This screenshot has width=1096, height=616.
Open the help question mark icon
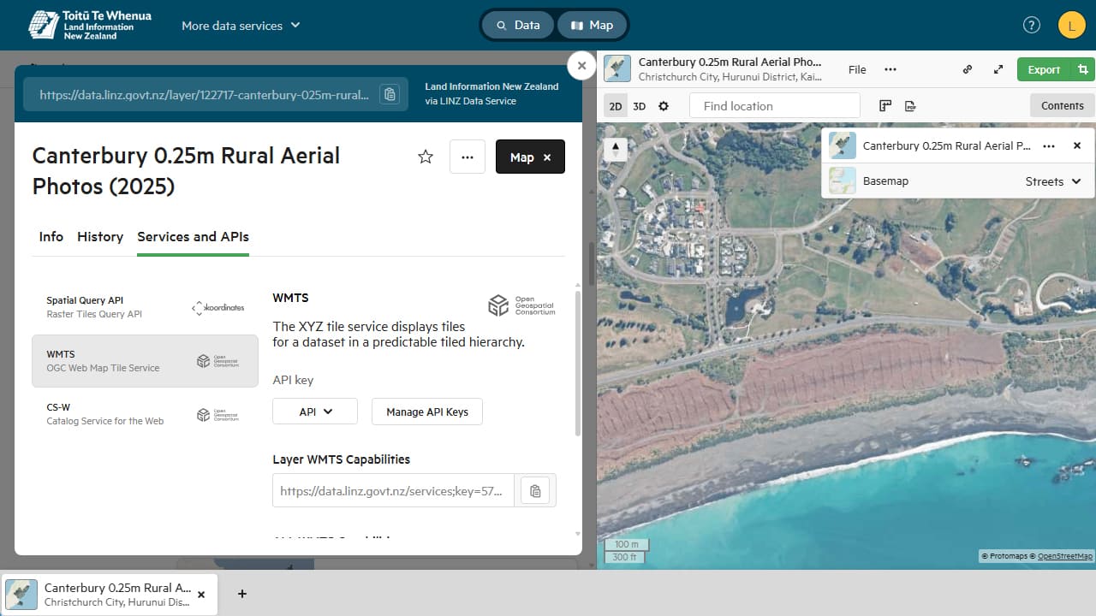[x=1032, y=26]
